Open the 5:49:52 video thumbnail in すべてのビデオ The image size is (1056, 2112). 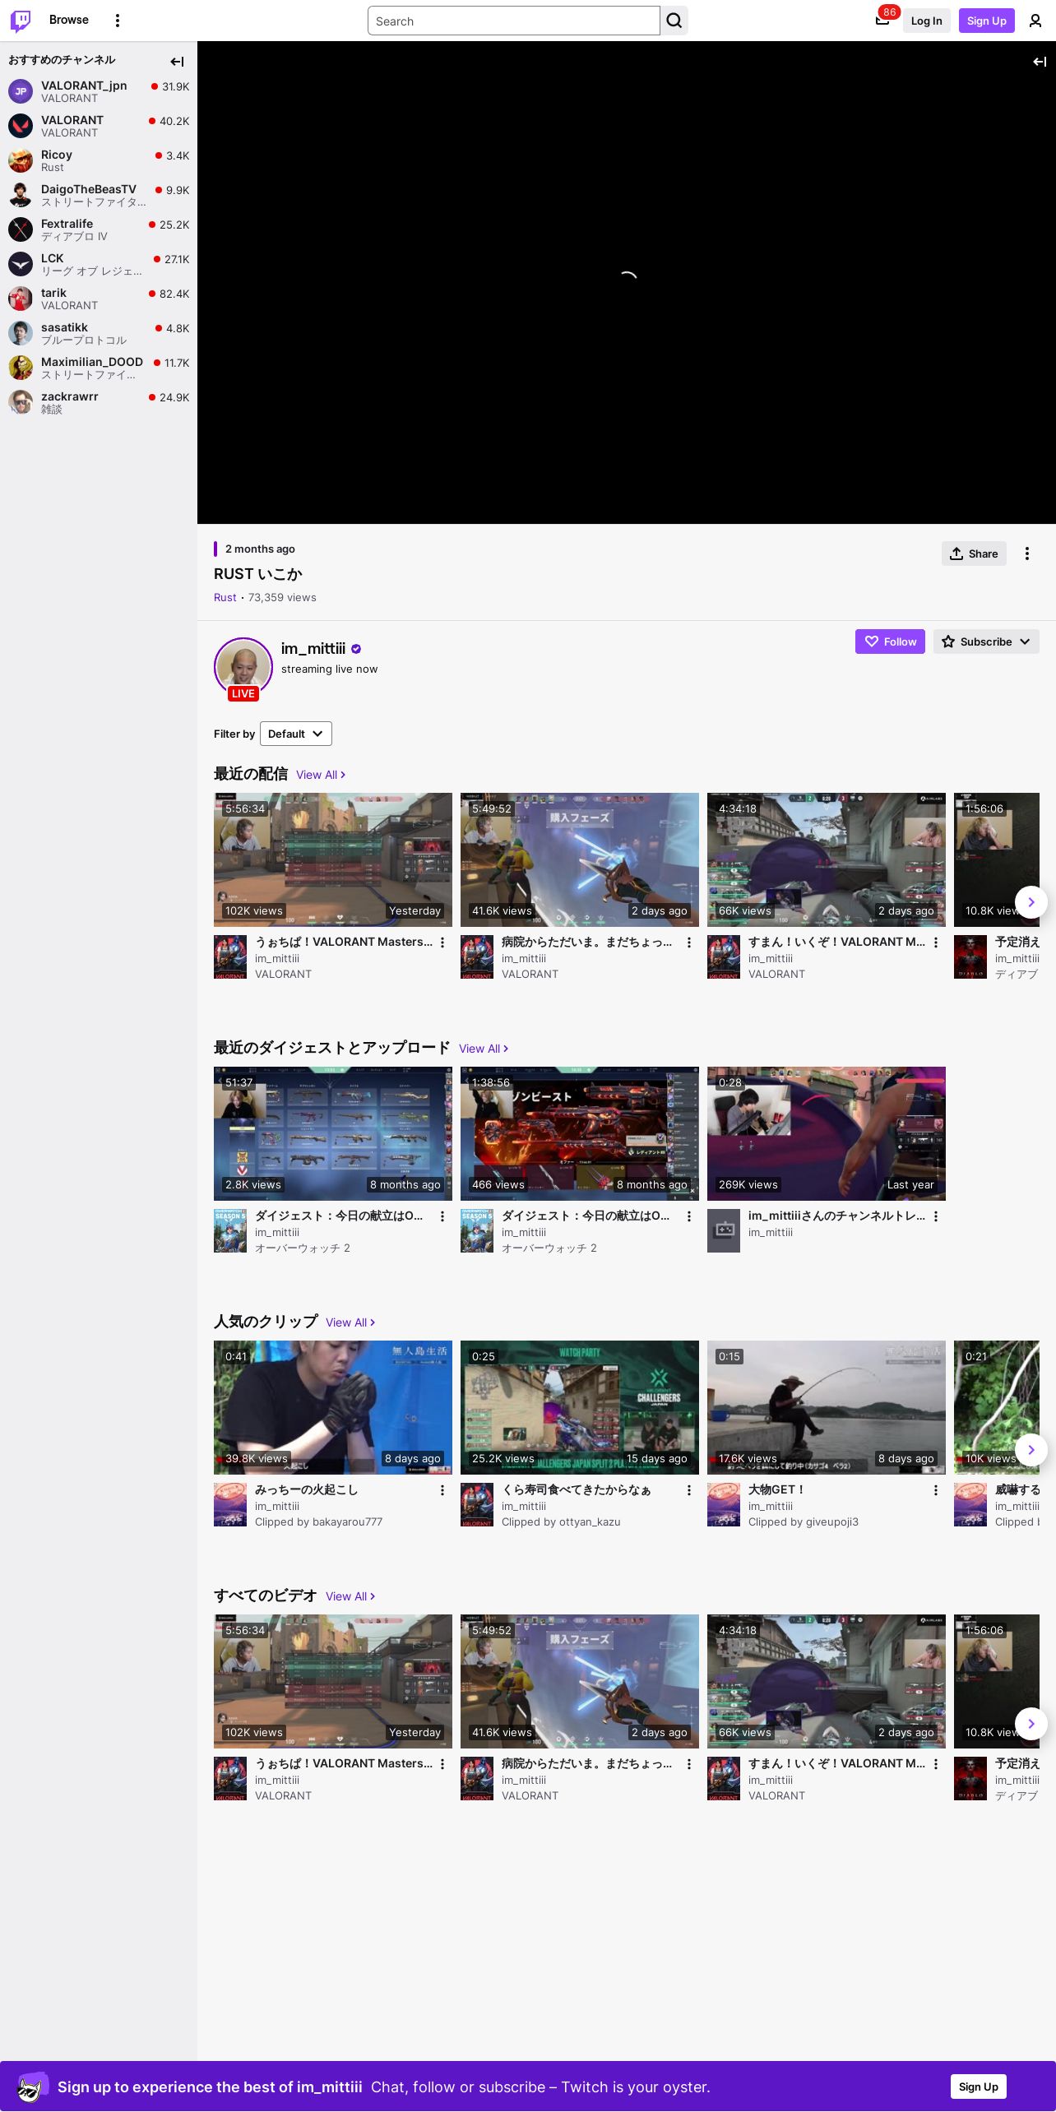580,1681
